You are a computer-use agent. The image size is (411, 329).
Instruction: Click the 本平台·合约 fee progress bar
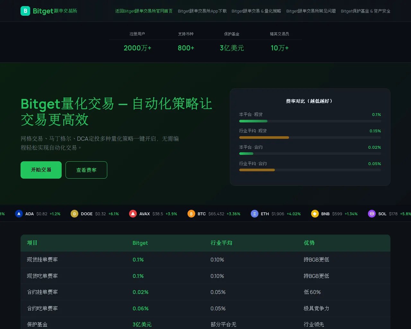pos(310,154)
